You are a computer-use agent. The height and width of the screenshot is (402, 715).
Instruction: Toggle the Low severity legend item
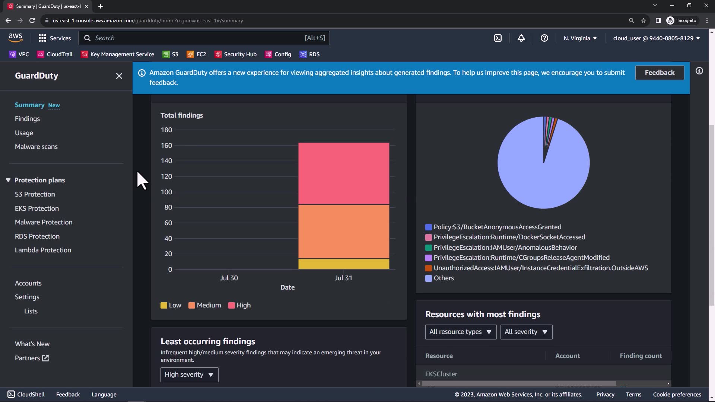(x=171, y=305)
